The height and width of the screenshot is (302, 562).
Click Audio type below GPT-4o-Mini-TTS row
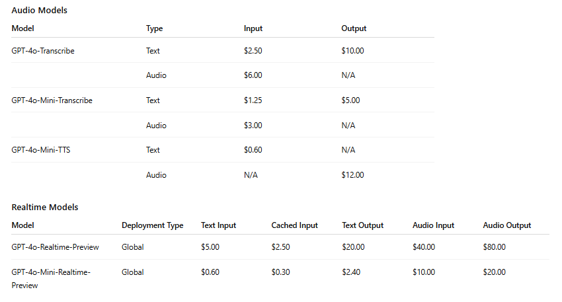(156, 175)
